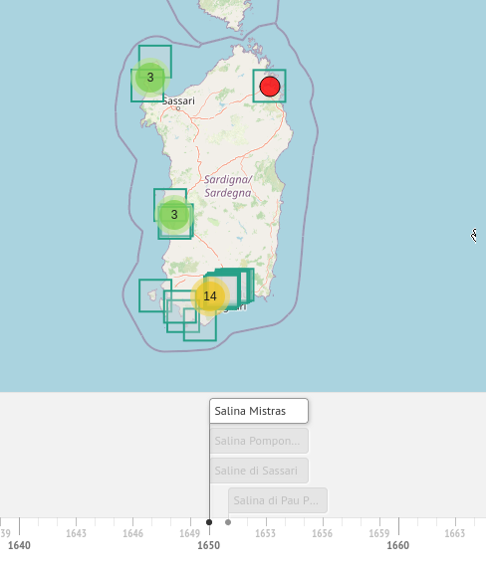This screenshot has width=486, height=575.
Task: Click the gray timeline dot after 1650
Action: [x=228, y=522]
